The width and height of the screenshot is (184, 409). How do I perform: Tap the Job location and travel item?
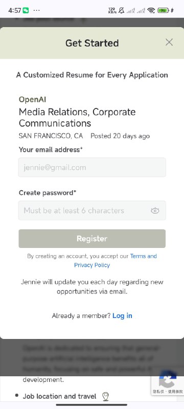[59, 396]
